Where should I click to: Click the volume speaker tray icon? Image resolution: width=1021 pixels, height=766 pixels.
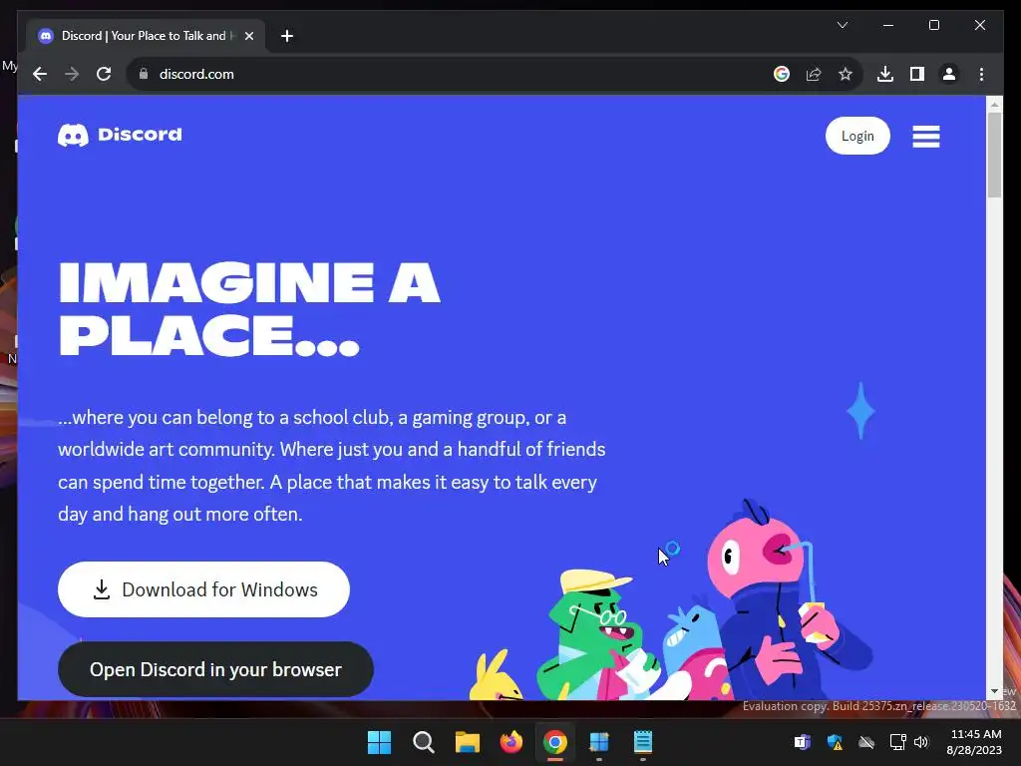click(x=920, y=742)
